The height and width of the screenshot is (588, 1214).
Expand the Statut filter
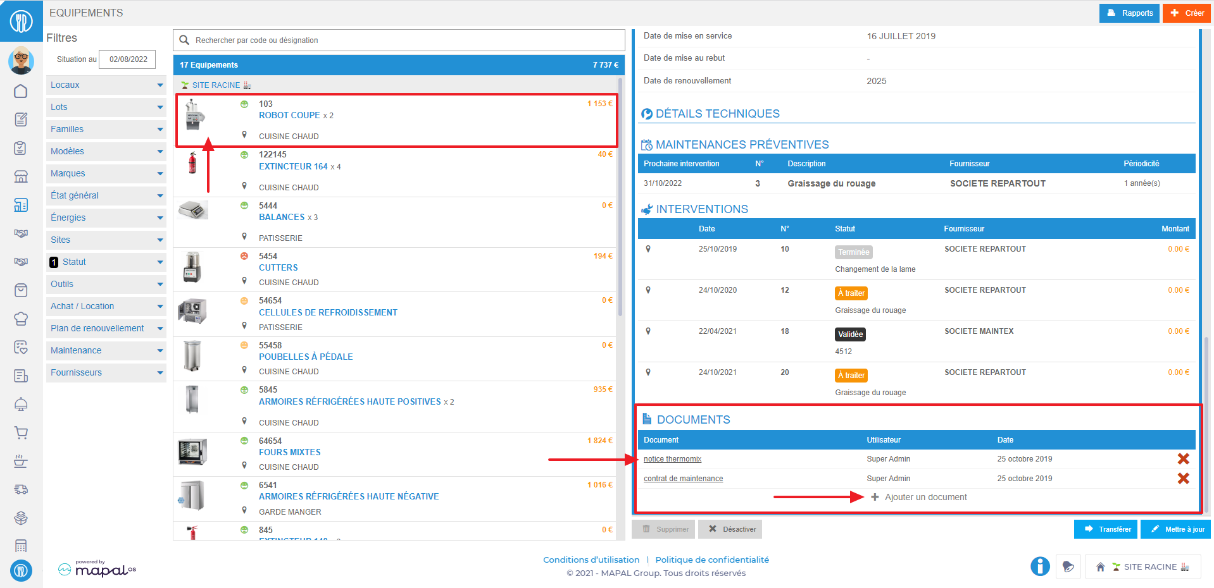pos(106,262)
